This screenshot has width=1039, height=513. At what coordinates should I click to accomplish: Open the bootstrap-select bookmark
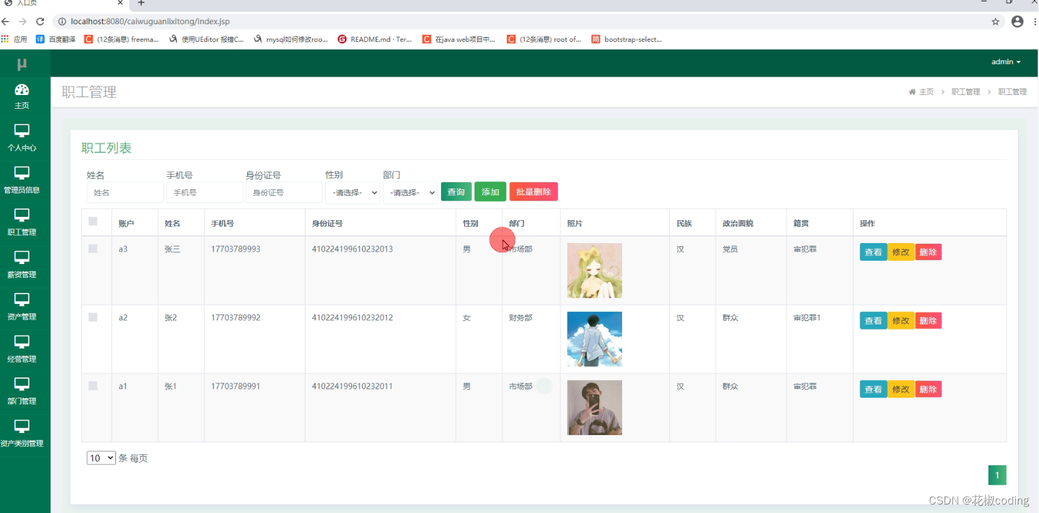click(627, 39)
